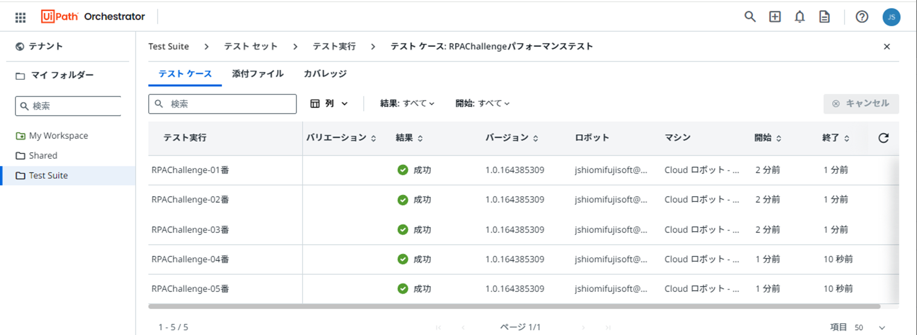Switch to the 添付ファイル tab
917x335 pixels.
(258, 74)
